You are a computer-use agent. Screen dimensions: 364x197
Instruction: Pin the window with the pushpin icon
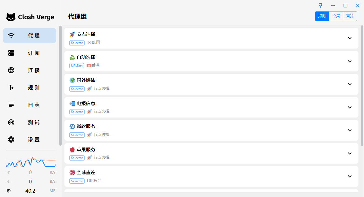[x=321, y=6]
